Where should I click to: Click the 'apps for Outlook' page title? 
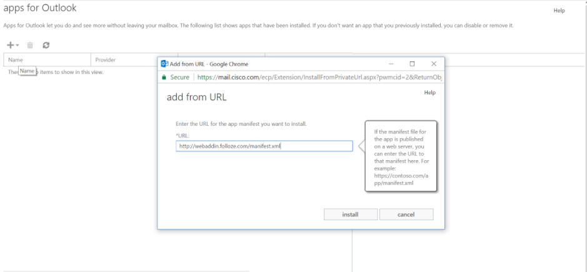pyautogui.click(x=39, y=8)
